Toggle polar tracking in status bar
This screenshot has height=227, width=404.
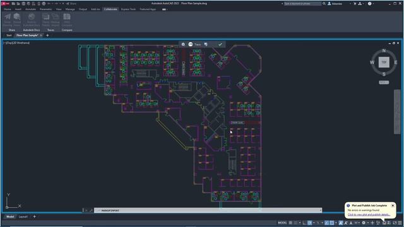[x=310, y=223]
